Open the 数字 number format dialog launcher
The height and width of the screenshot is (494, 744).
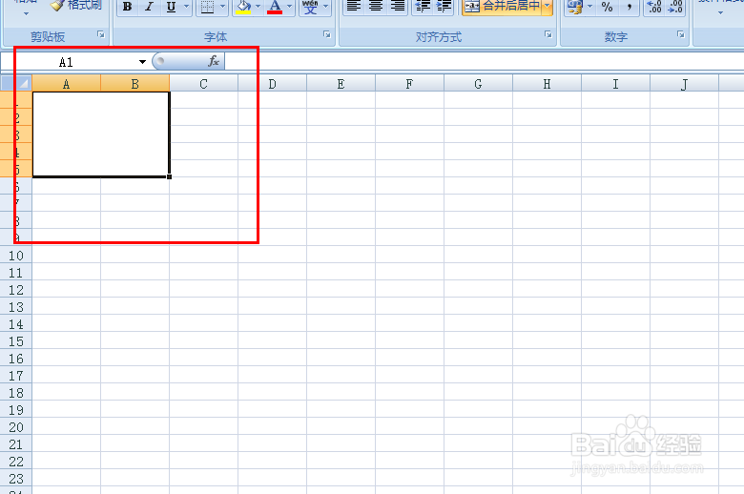(680, 34)
